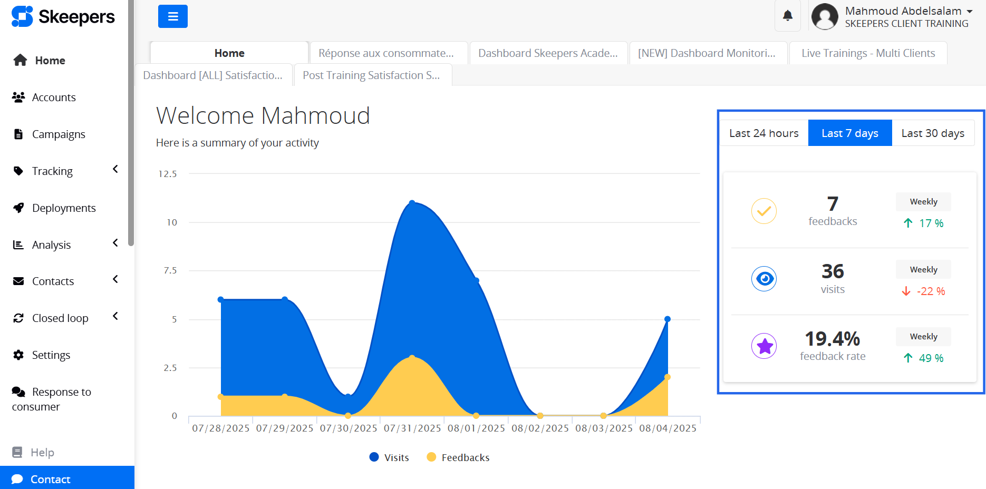Screen dimensions: 986x489
Task: Click the purple star feedback rate icon
Action: click(763, 346)
